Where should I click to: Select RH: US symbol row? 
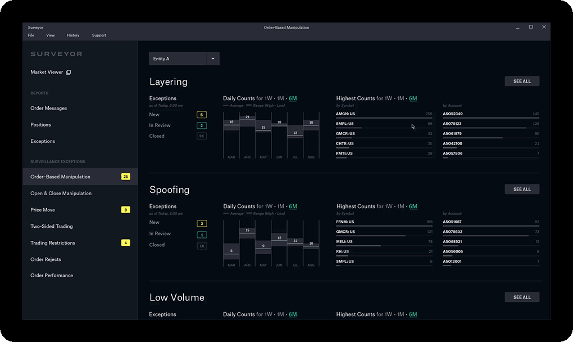point(384,252)
